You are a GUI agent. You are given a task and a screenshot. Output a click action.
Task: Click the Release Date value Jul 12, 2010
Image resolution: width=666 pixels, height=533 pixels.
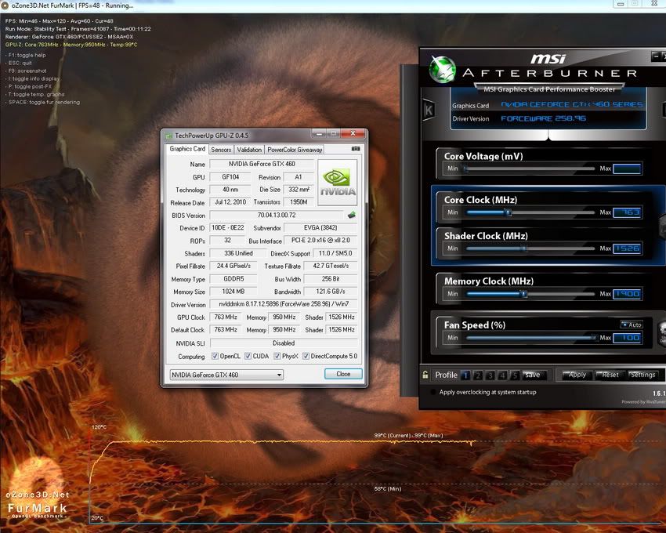point(230,202)
